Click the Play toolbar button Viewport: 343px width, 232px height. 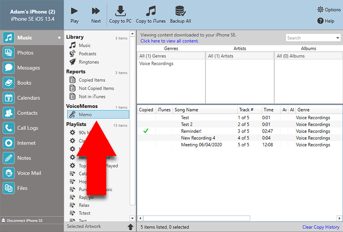(74, 15)
